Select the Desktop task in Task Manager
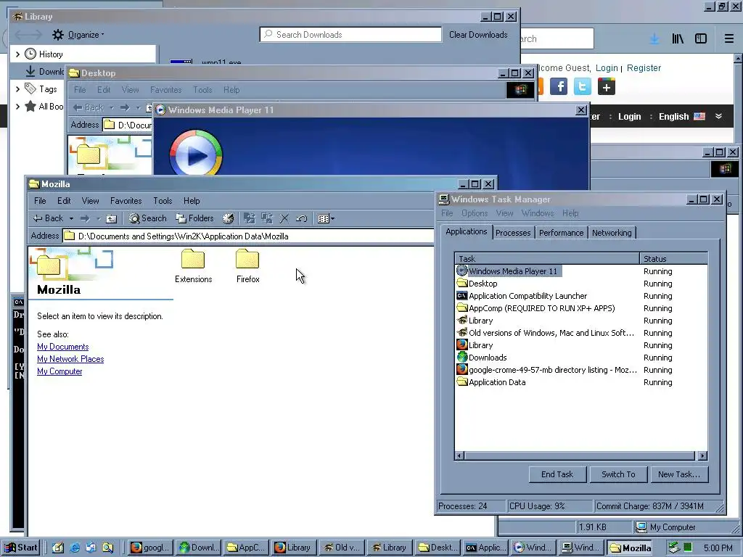The height and width of the screenshot is (557, 743). [581, 284]
